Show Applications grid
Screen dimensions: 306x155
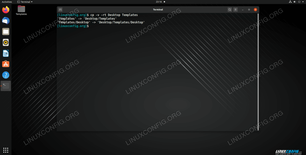pos(6,150)
